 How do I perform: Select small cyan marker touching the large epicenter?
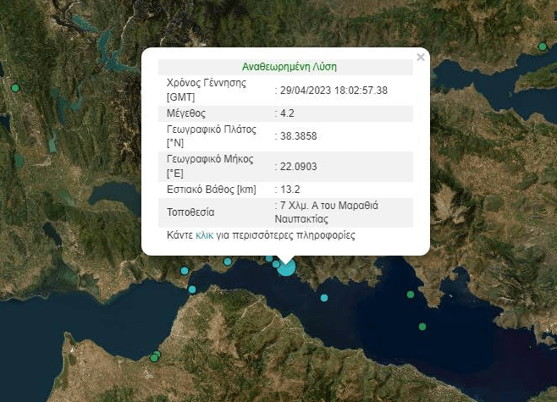point(276,264)
